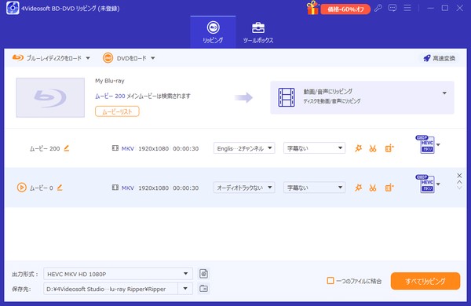The image size is (471, 306).
Task: Open 出力形式 HEVC MKV HD 1080P dropdown
Action: [x=118, y=274]
